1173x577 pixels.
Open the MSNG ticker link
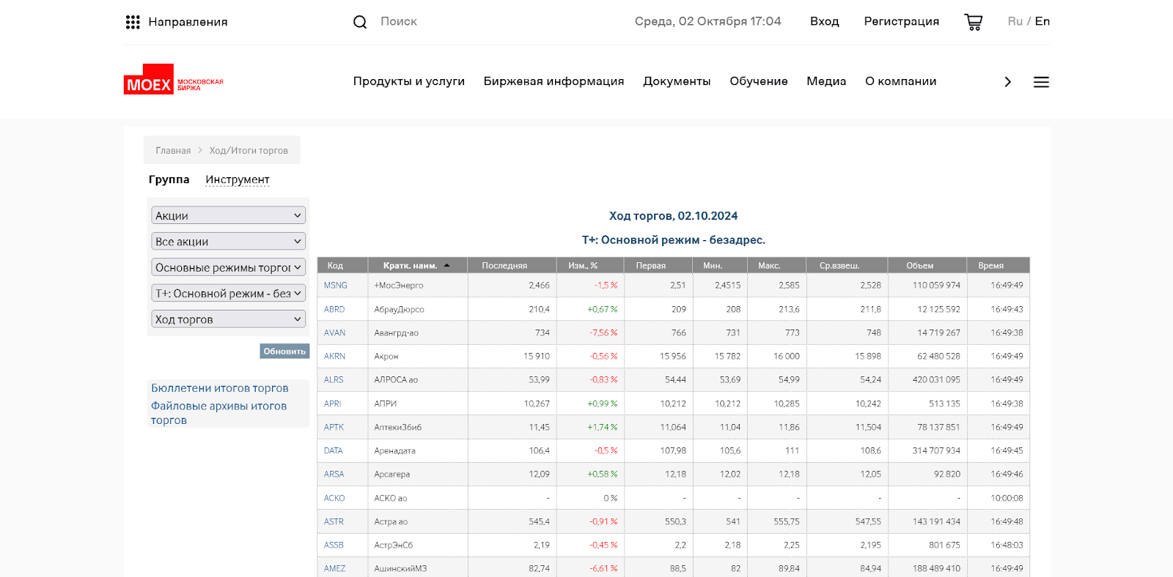coord(336,286)
